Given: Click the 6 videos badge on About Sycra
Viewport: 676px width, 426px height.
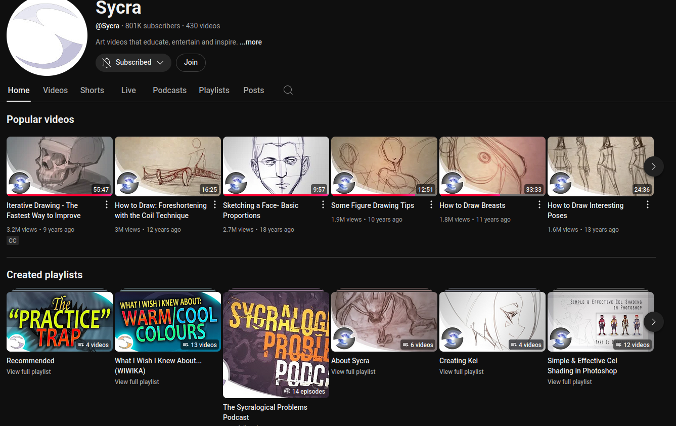Looking at the screenshot, I should tap(418, 345).
